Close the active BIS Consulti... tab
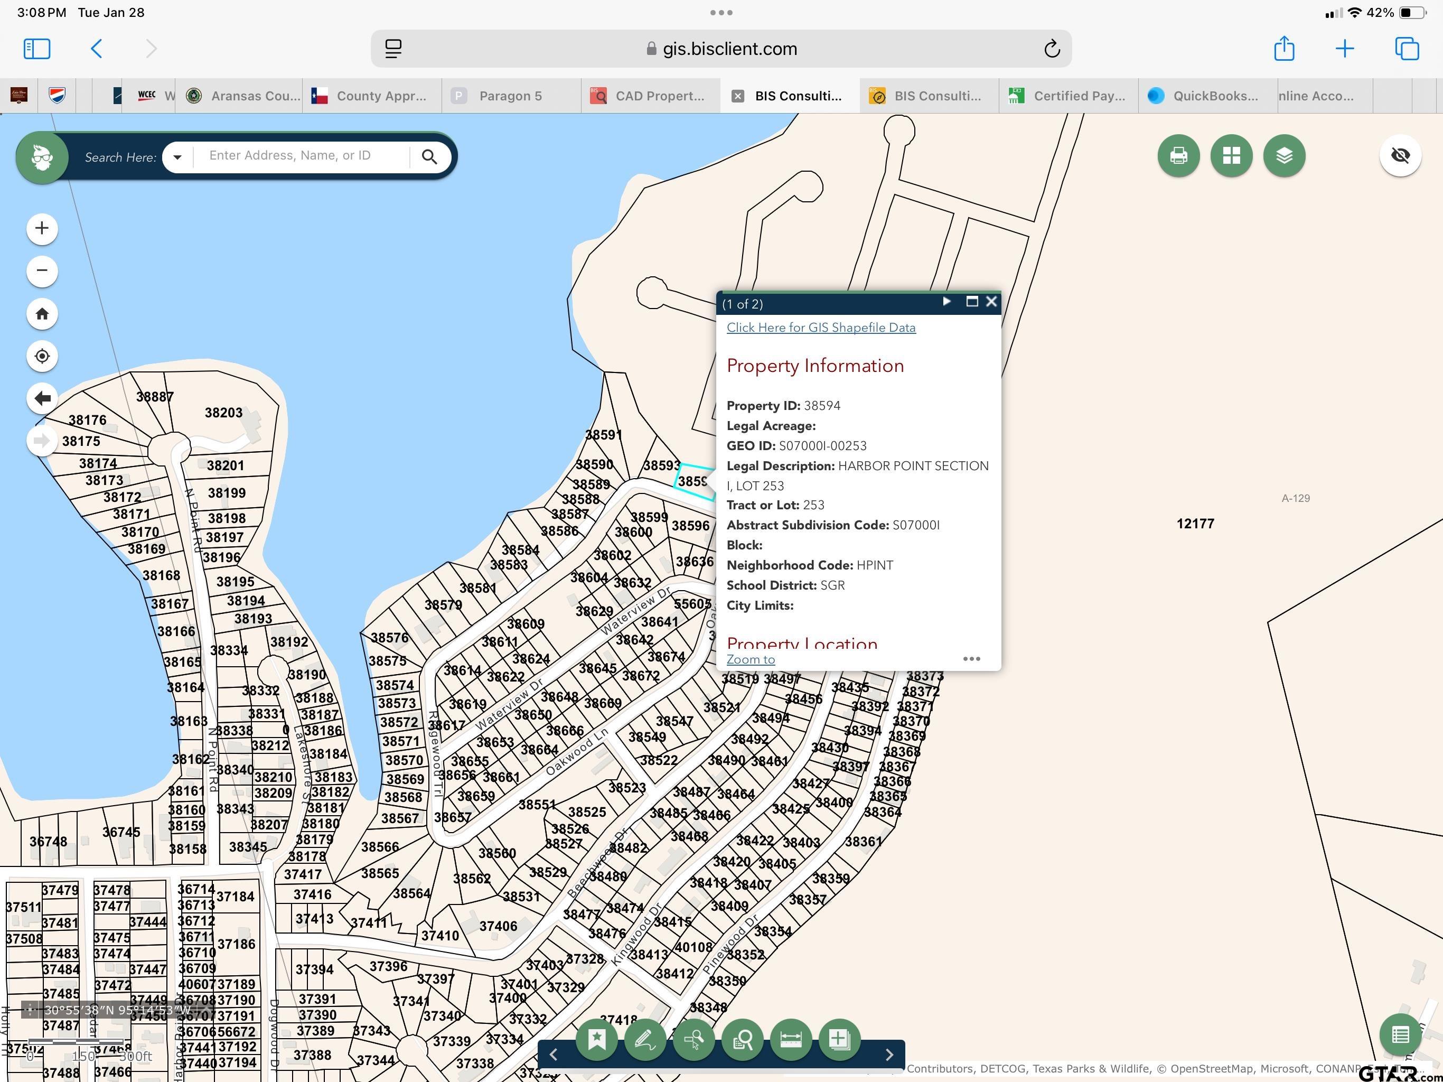Screen dimensions: 1443x1082 [x=737, y=96]
